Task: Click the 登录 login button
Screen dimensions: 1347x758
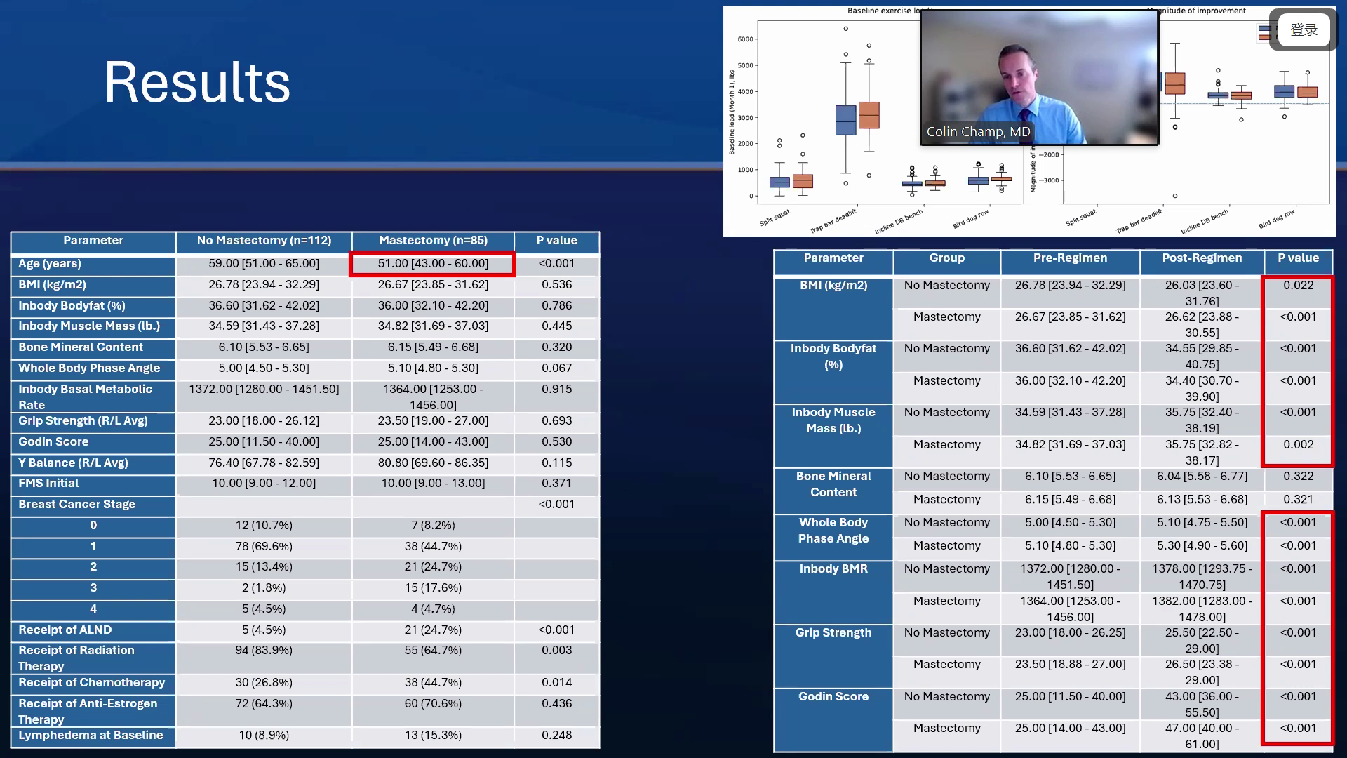Action: point(1304,30)
